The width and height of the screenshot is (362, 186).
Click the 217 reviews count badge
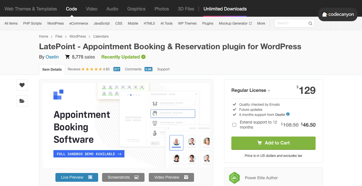click(x=117, y=69)
